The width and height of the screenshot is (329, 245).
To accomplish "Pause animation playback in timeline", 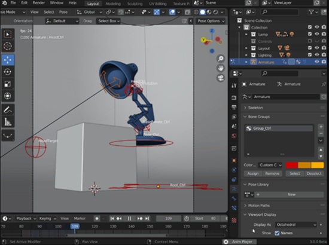I will coord(129,219).
